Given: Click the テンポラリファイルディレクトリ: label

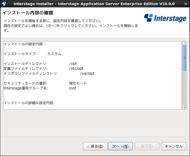Looking at the screenshot, I should (x=31, y=73).
